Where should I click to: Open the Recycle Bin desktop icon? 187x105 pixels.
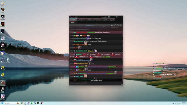coord(8,61)
